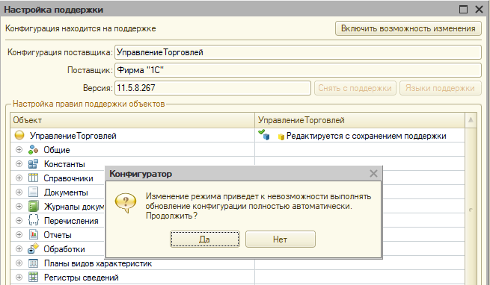
Task: Open Языки поддержки button
Action: click(x=440, y=88)
